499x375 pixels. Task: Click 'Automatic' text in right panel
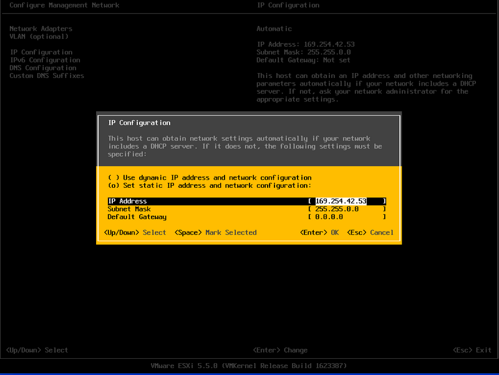pos(274,29)
